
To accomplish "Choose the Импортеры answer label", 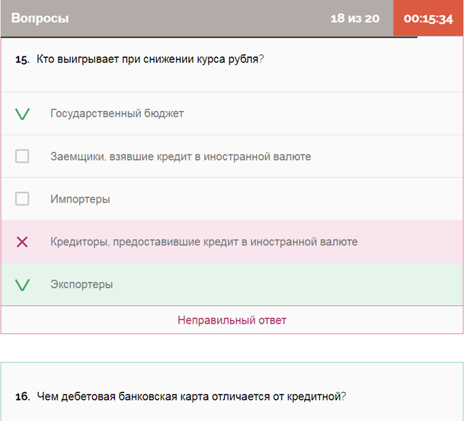I will [80, 199].
